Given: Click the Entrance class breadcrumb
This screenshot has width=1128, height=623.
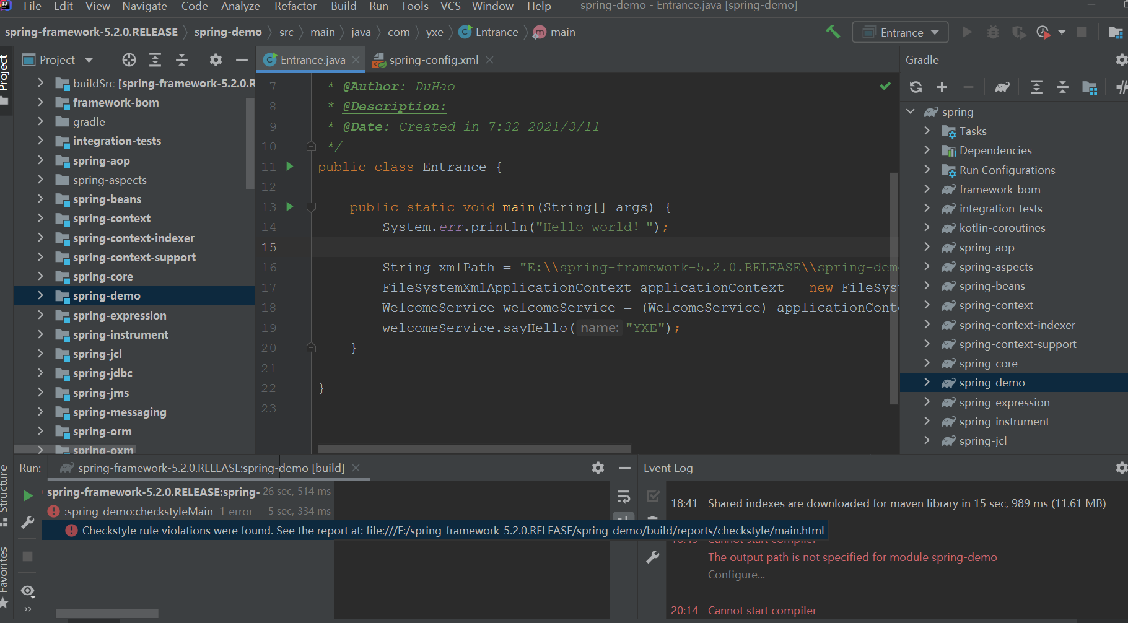Looking at the screenshot, I should pos(489,32).
